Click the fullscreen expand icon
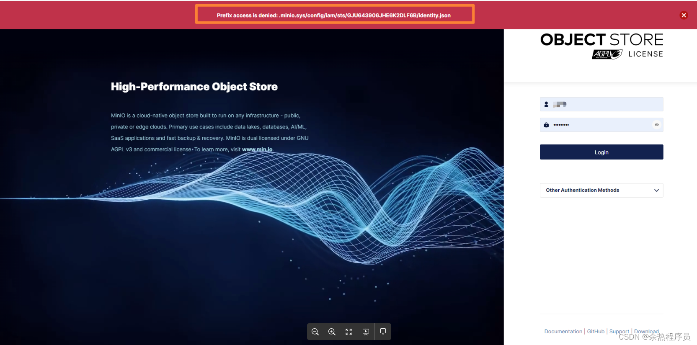The width and height of the screenshot is (697, 345). coord(348,332)
